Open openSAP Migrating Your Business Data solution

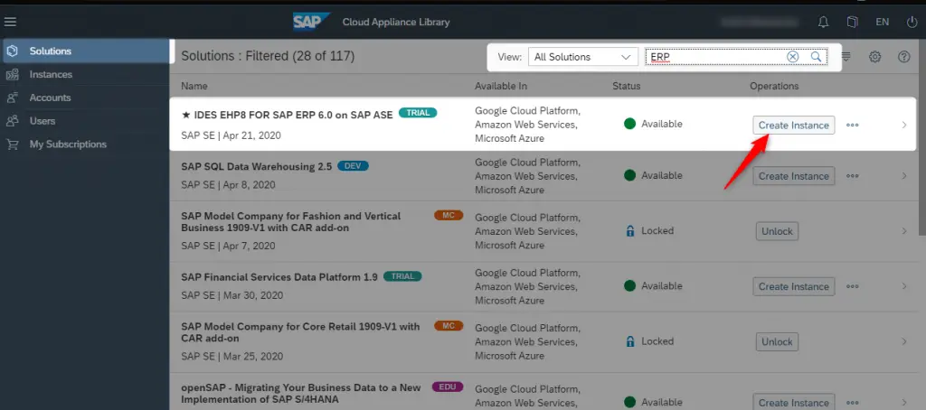301,394
